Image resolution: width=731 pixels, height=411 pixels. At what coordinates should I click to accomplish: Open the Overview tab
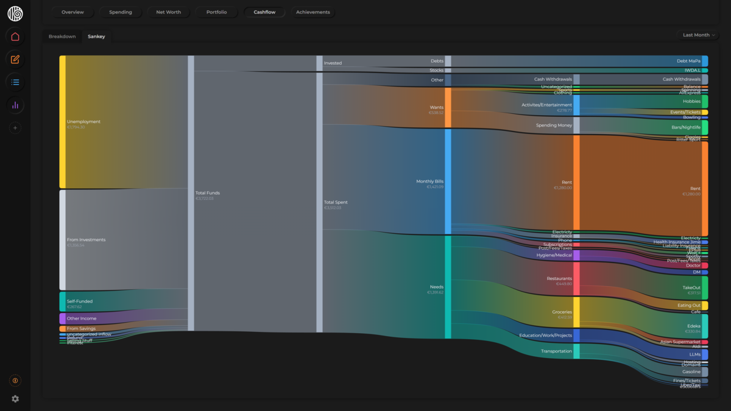tap(72, 12)
